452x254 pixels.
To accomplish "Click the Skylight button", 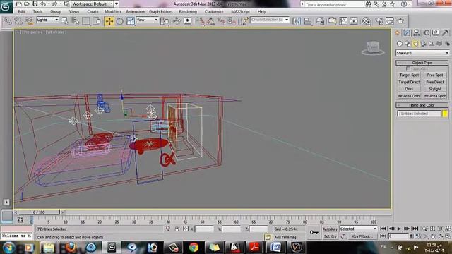I will 435,89.
